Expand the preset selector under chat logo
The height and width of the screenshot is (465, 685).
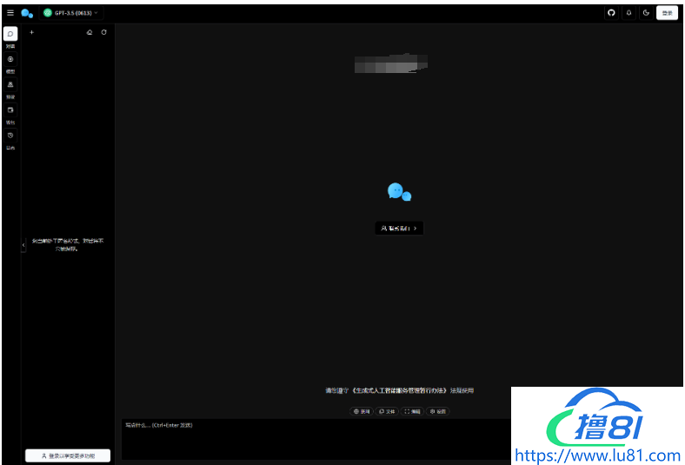[399, 228]
